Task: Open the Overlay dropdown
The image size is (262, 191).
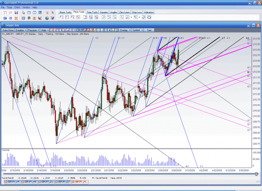Action: 125,30
